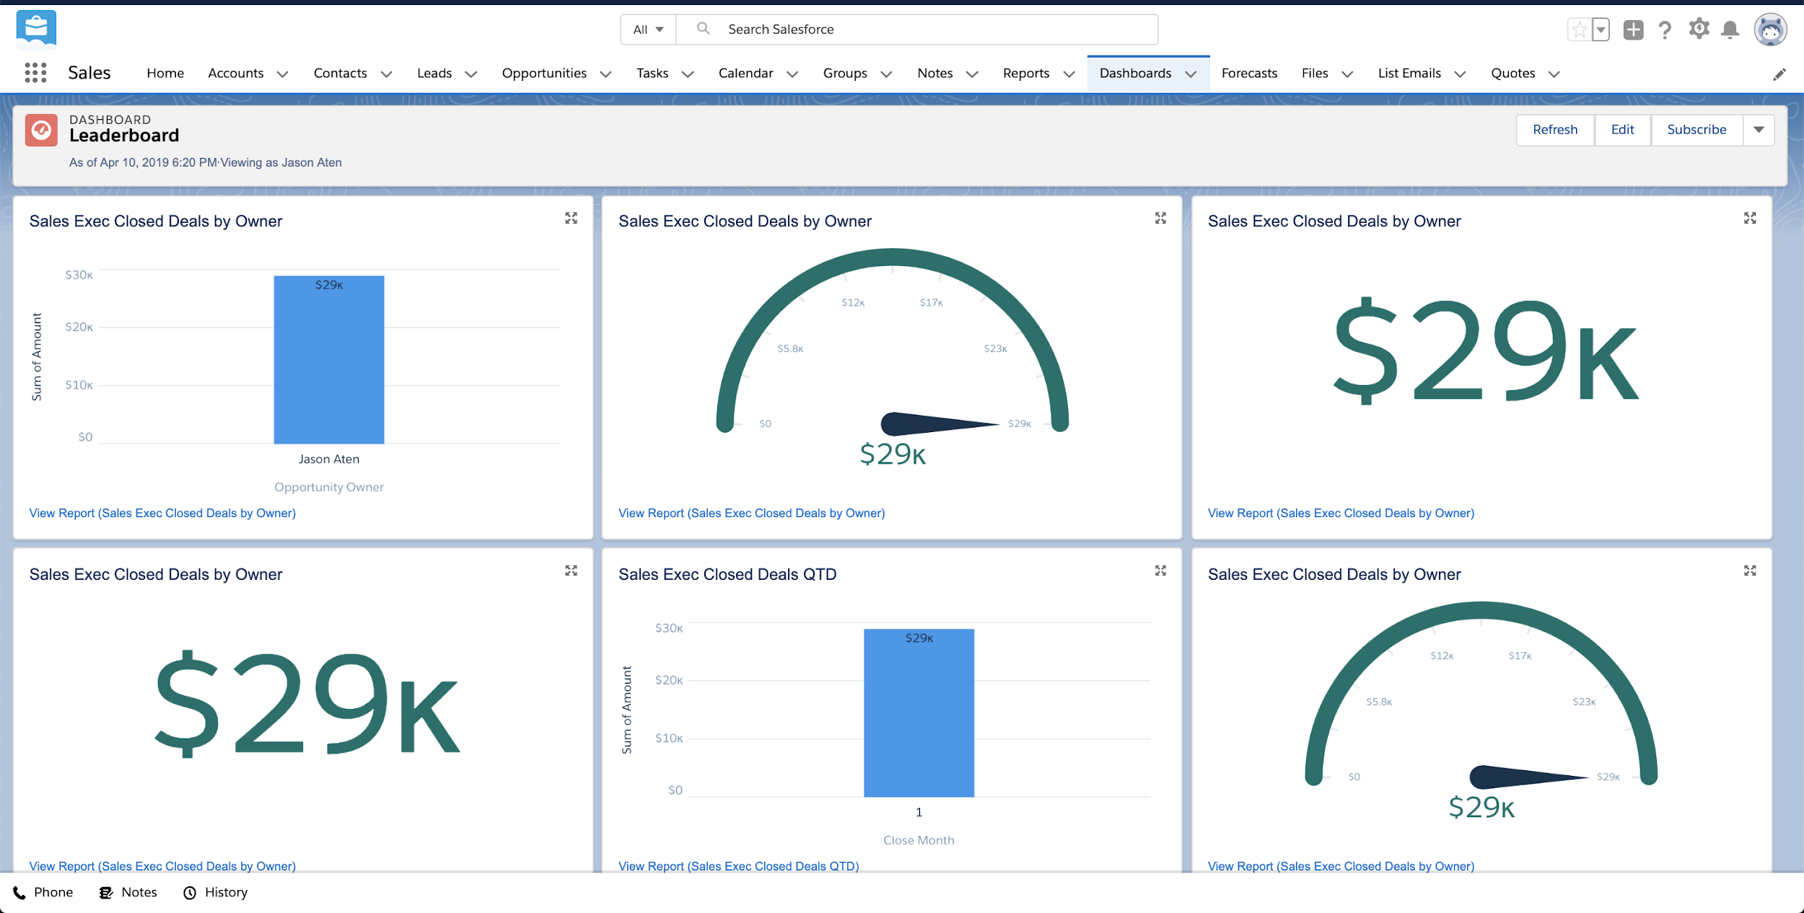The height and width of the screenshot is (913, 1804).
Task: Open the dropdown next to Subscribe
Action: pos(1759,130)
